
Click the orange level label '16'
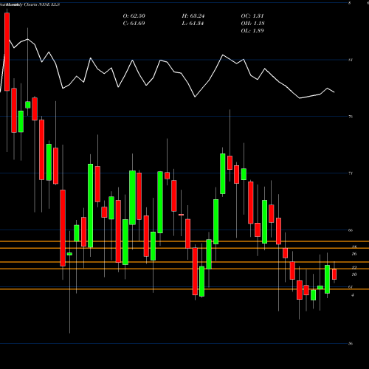pyautogui.click(x=354, y=254)
